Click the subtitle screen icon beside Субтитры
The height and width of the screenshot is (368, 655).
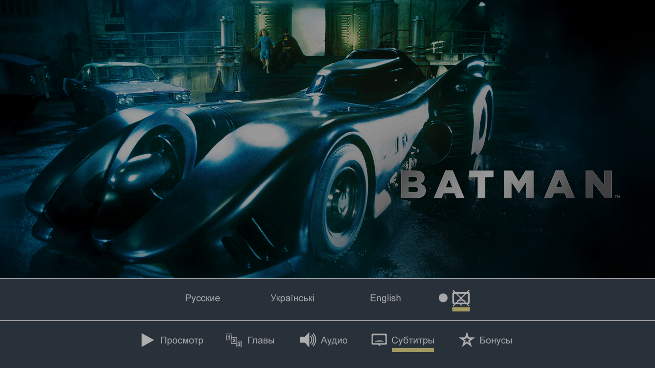[x=379, y=340]
